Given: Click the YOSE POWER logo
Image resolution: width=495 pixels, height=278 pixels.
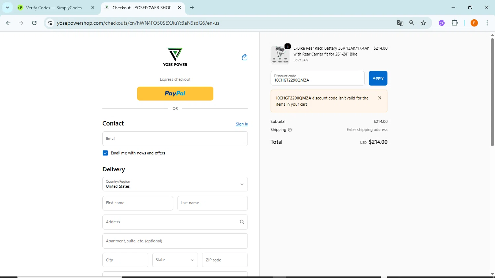Looking at the screenshot, I should point(175,57).
